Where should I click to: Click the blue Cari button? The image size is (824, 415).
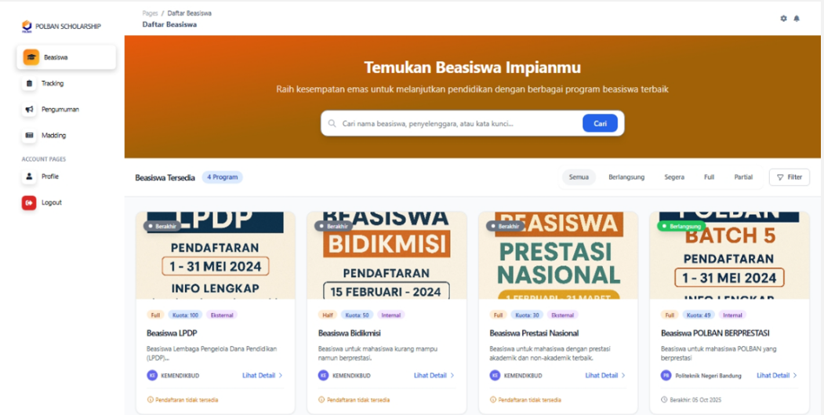coord(600,124)
